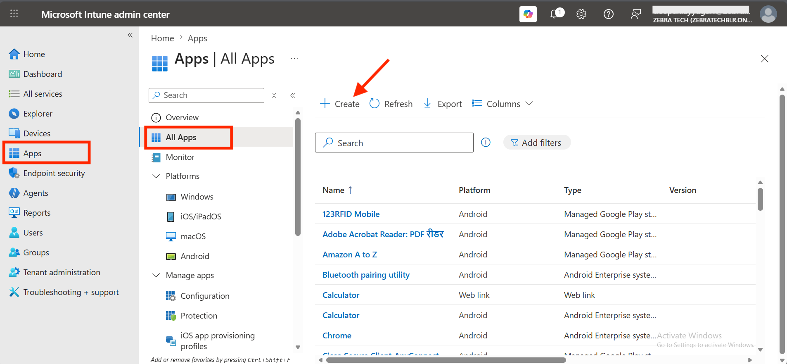Image resolution: width=787 pixels, height=364 pixels.
Task: Sort by the Version column header
Action: tap(683, 190)
